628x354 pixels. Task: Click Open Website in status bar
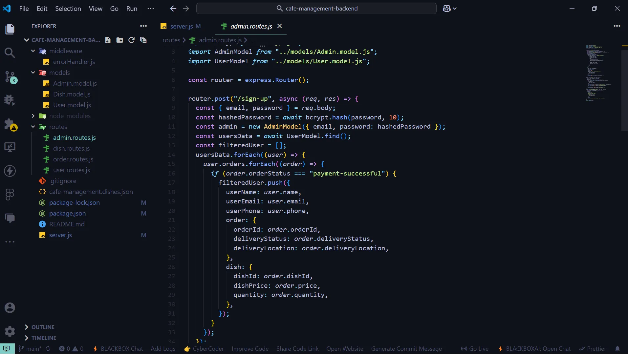tap(345, 349)
